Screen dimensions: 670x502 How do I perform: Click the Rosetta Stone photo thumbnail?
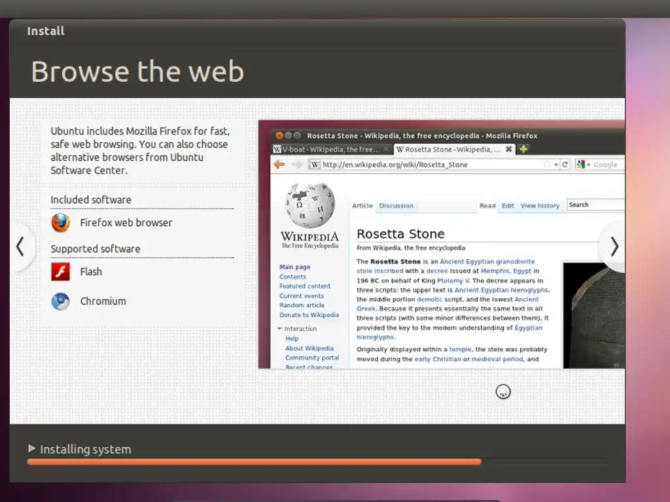(x=593, y=316)
